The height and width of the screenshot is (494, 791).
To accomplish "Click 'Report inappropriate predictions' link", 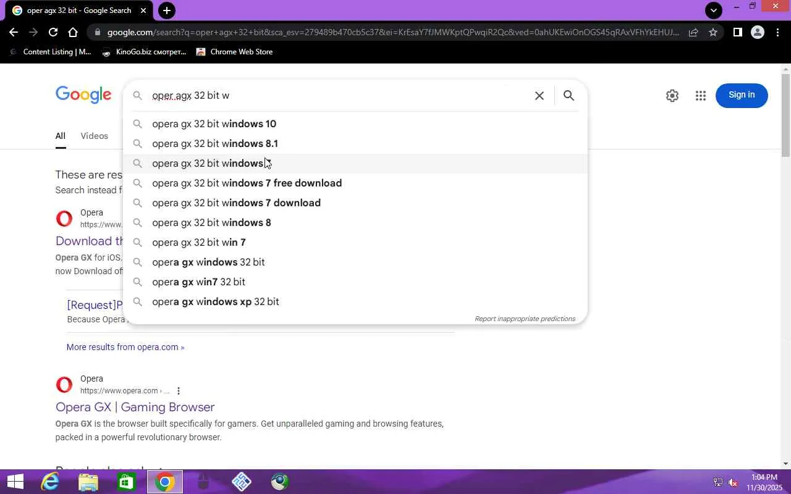I will (x=525, y=319).
